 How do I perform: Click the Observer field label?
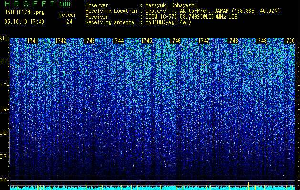point(97,5)
